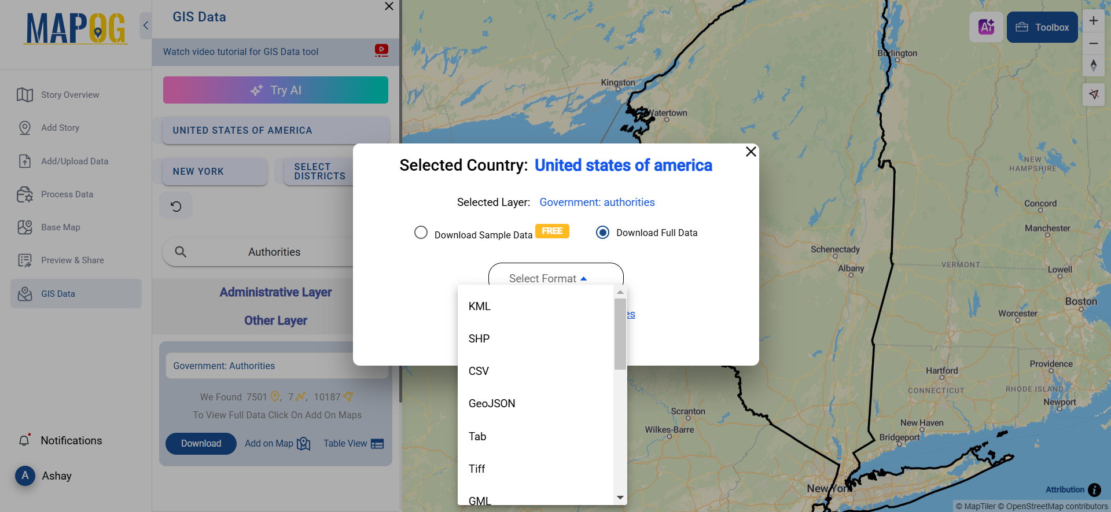This screenshot has width=1111, height=512.
Task: Click the AI icon next to the Toolbox button
Action: 986,27
